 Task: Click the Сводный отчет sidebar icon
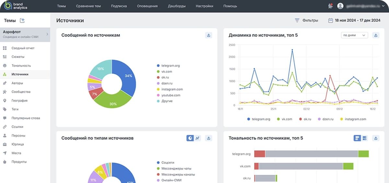coord(5,48)
